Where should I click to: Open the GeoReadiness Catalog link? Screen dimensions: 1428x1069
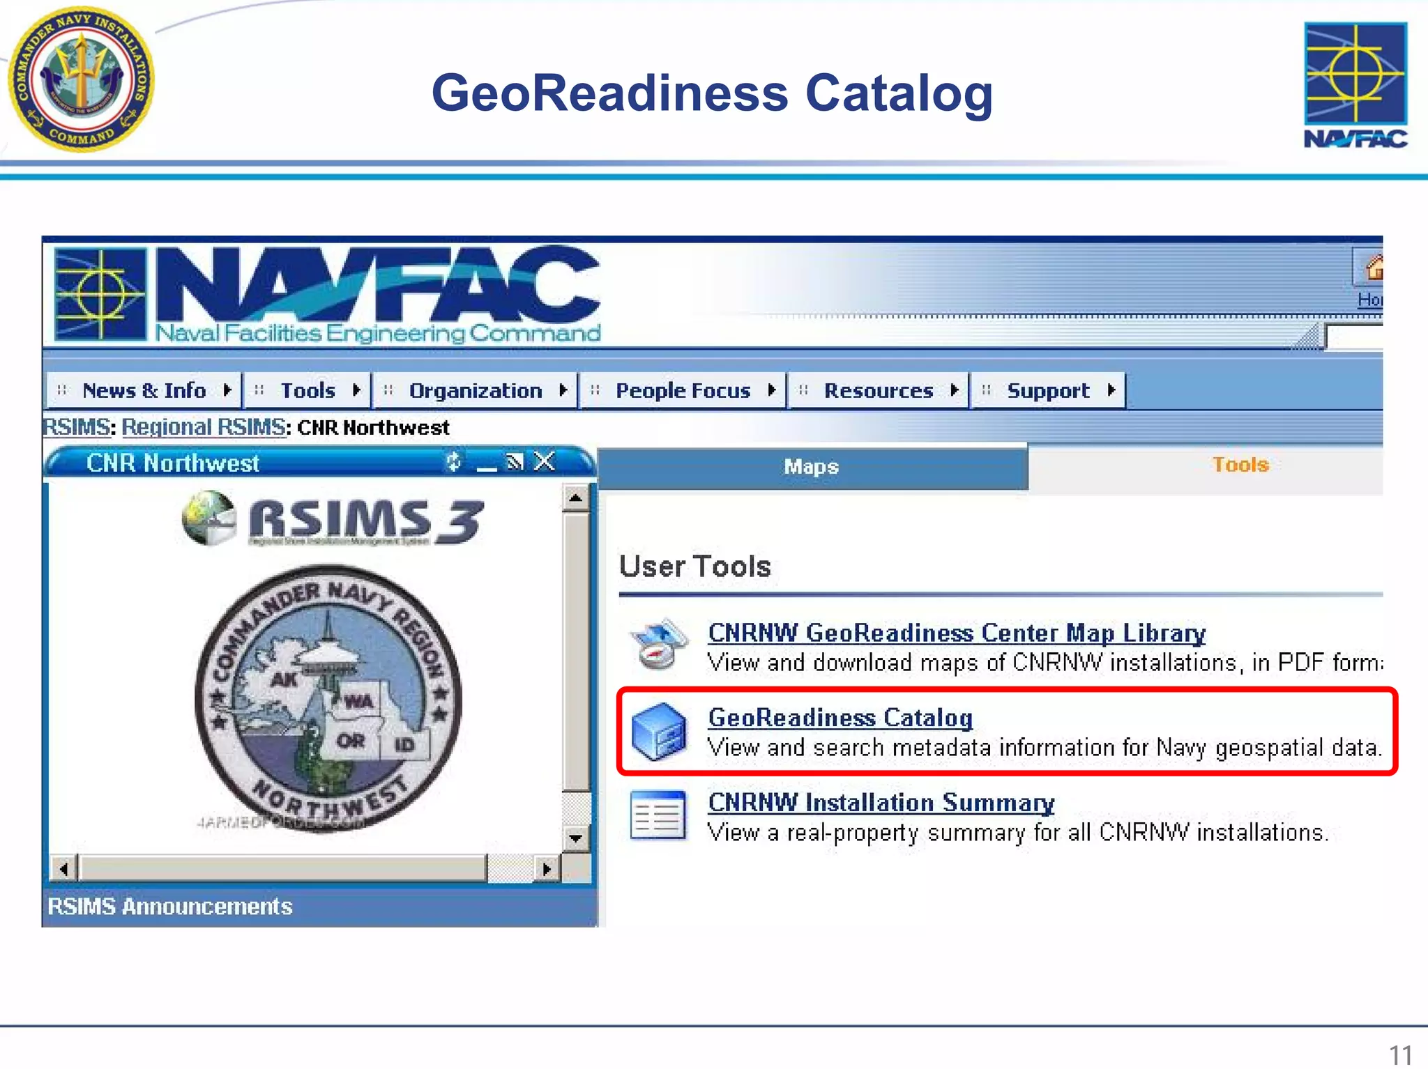pyautogui.click(x=840, y=717)
